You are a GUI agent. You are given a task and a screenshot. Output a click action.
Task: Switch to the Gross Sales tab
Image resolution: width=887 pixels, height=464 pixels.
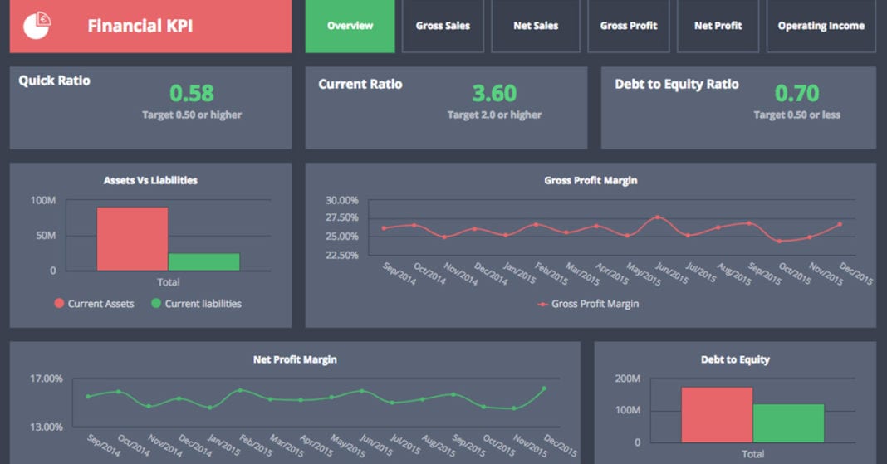443,26
